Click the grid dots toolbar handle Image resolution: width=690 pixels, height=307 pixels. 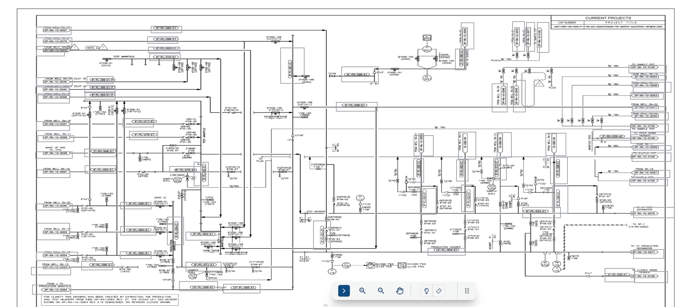[467, 291]
